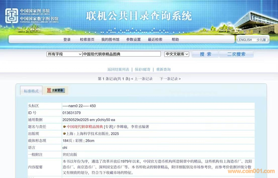
Task: Open 参数设置 settings menu item
Action: 133,39
